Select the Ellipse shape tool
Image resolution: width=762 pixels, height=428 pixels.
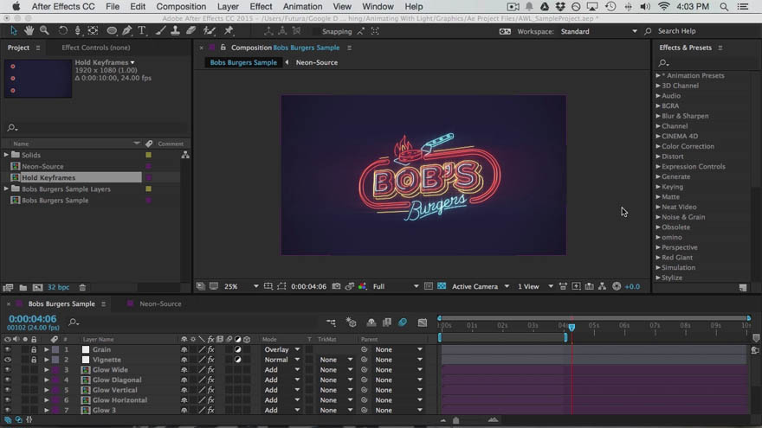click(112, 30)
